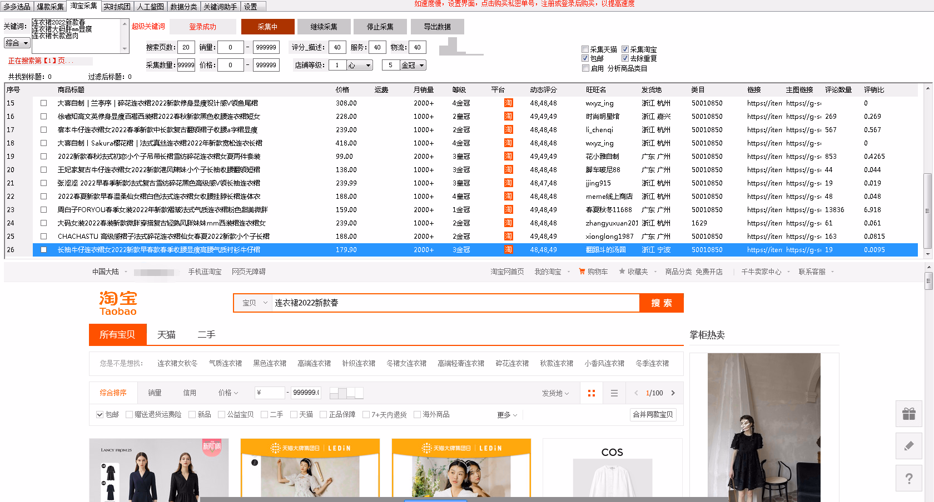Screen dimensions: 934x502
Task: Tick the checkbox in row 20
Action: coord(43,170)
